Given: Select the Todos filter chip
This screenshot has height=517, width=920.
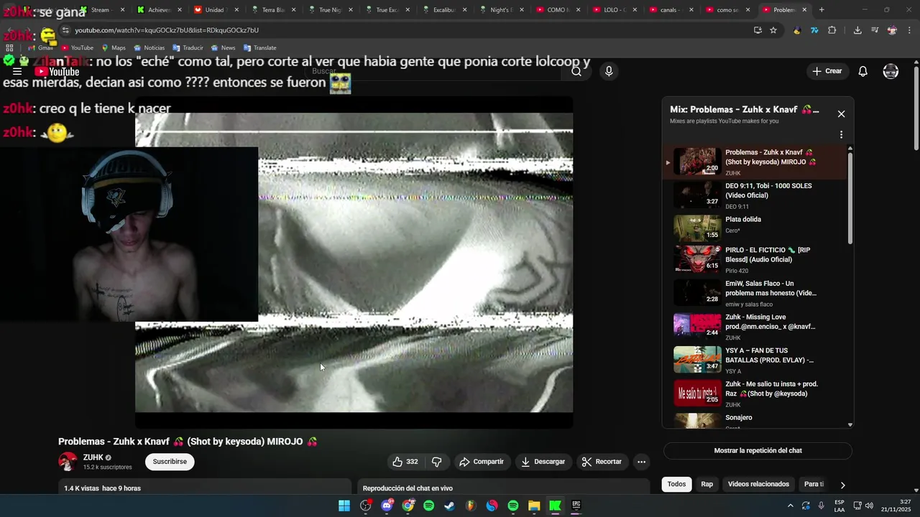Looking at the screenshot, I should coord(676,484).
